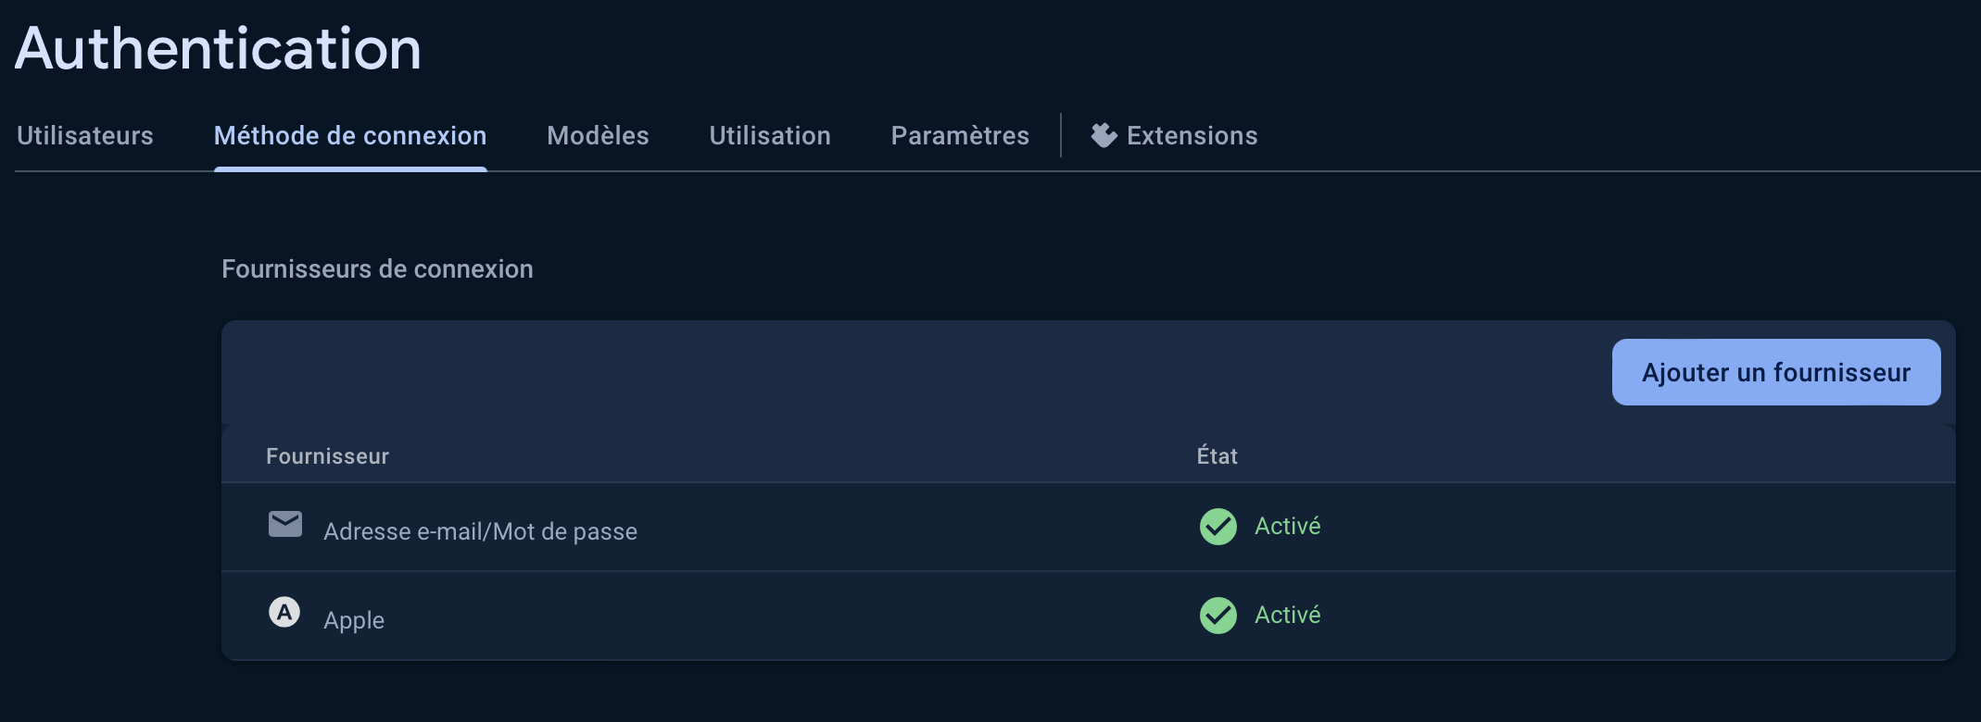
Task: Open the Utilisation tab
Action: click(770, 136)
